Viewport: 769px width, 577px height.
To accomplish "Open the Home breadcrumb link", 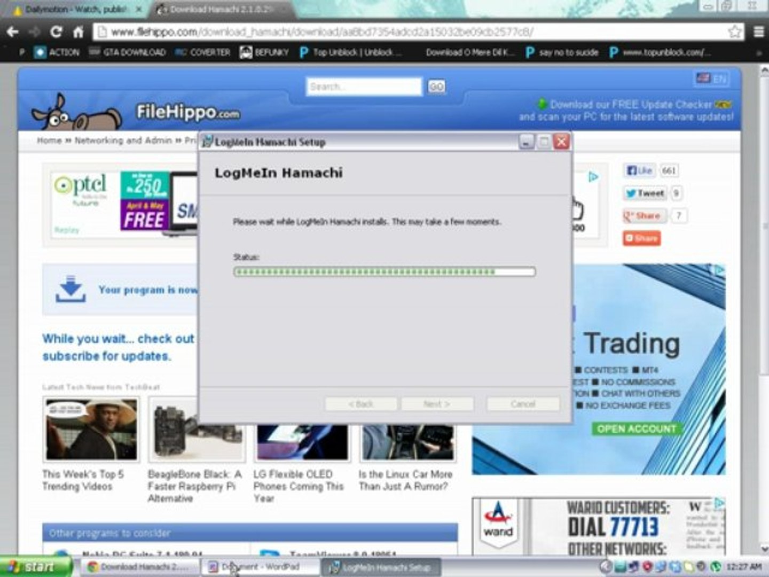I will pos(49,141).
